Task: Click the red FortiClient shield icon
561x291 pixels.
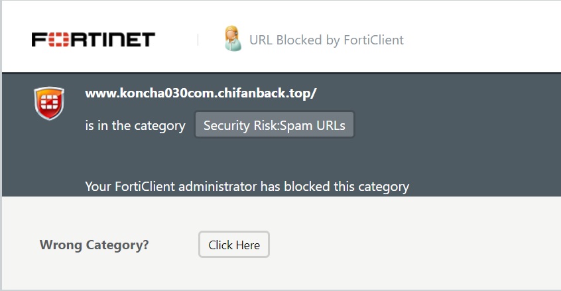Action: pos(48,103)
